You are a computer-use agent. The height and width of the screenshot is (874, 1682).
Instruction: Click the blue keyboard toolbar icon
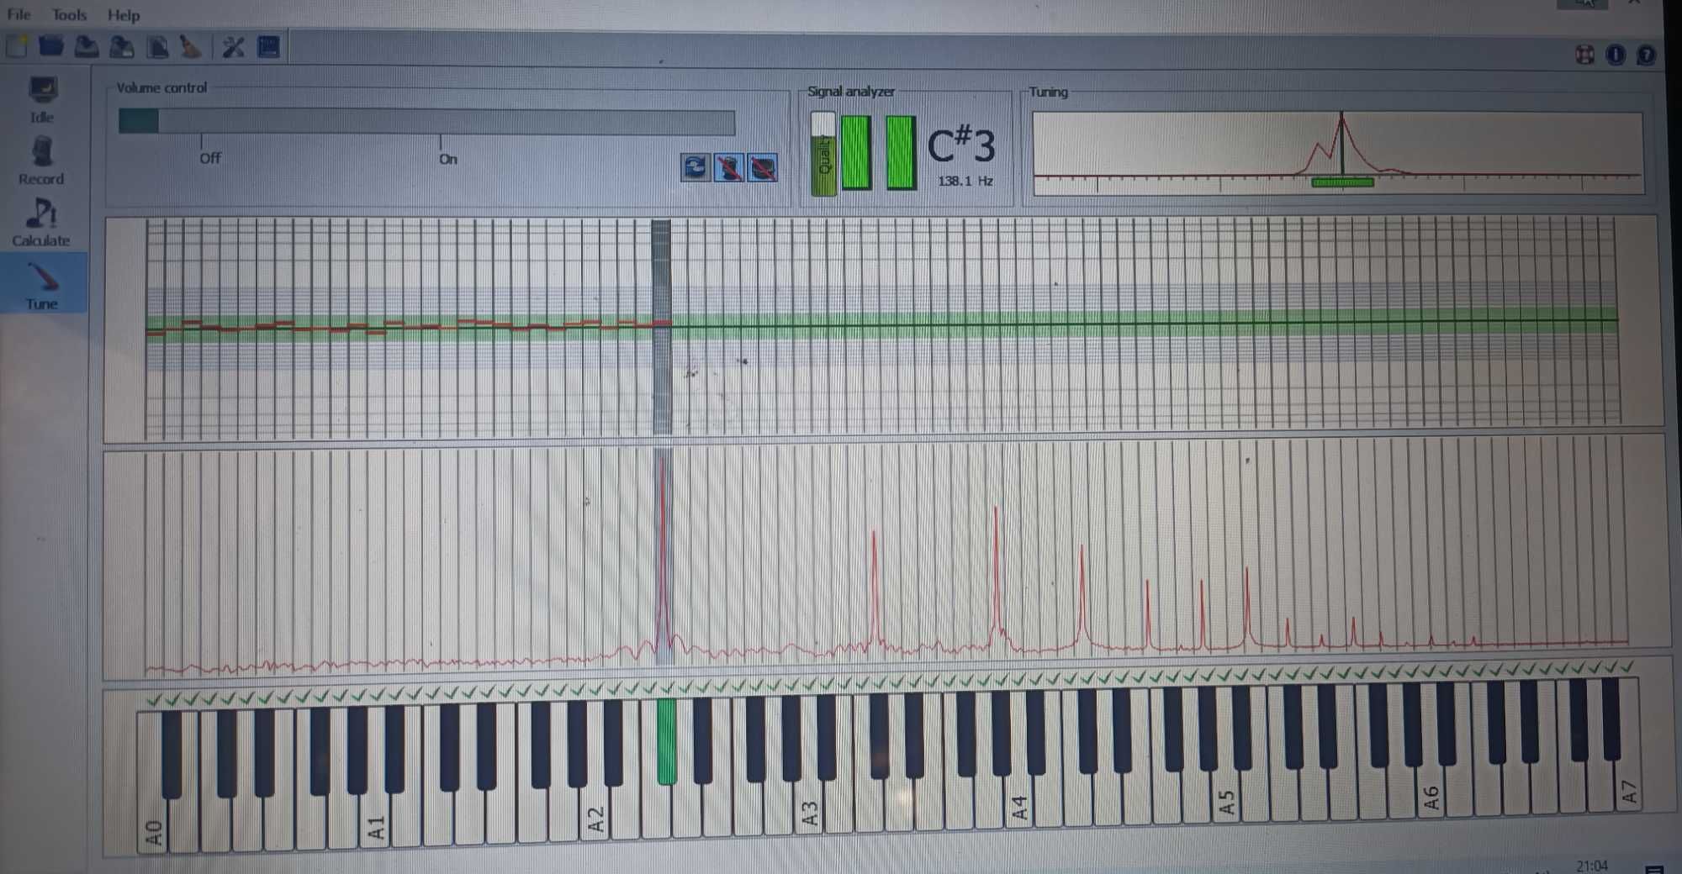coord(268,46)
